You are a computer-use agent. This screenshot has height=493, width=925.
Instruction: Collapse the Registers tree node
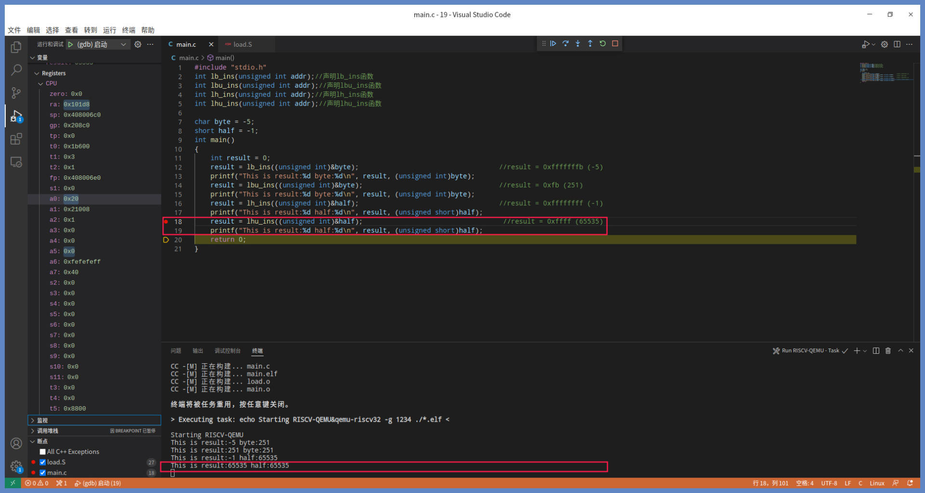pyautogui.click(x=37, y=74)
